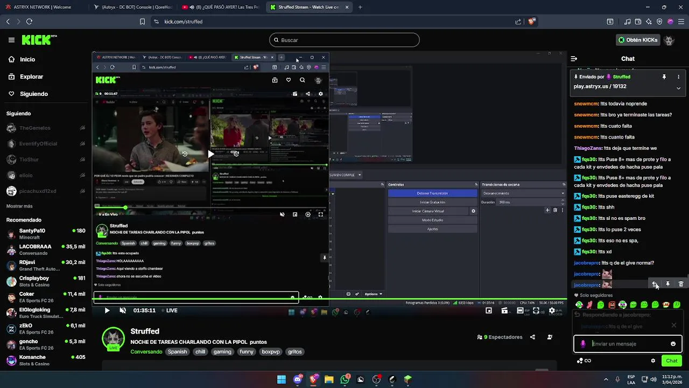Open LACOBRAAA recommended channel
Viewport: 689px width, 388px height.
click(46, 250)
